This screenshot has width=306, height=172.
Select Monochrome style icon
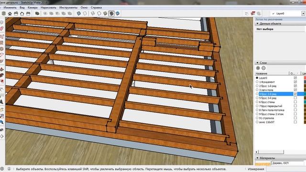(x=118, y=13)
